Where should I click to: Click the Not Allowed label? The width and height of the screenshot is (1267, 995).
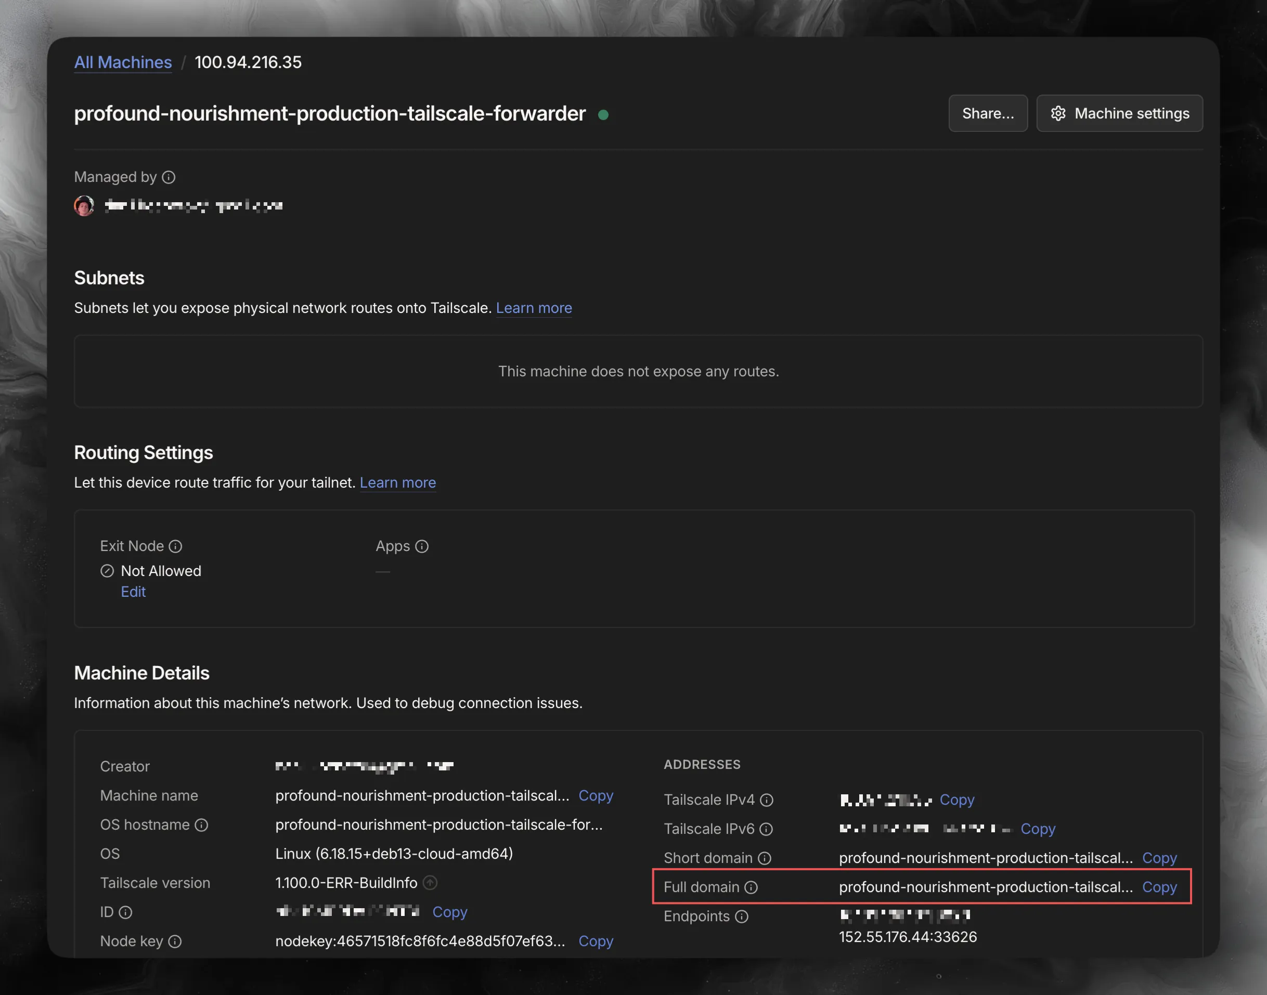[161, 571]
